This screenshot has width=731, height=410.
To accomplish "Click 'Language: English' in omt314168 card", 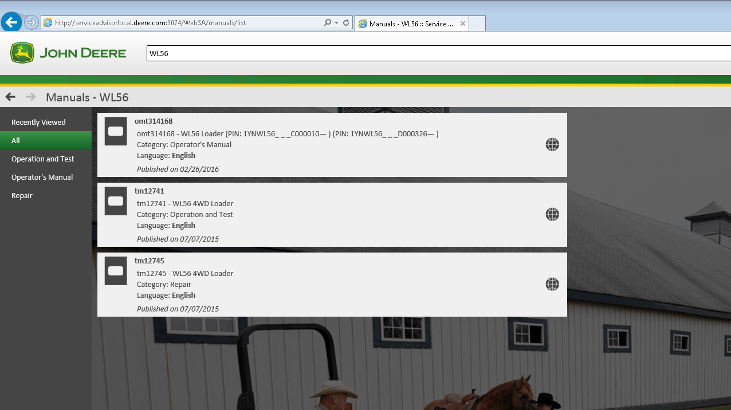I will click(x=166, y=155).
